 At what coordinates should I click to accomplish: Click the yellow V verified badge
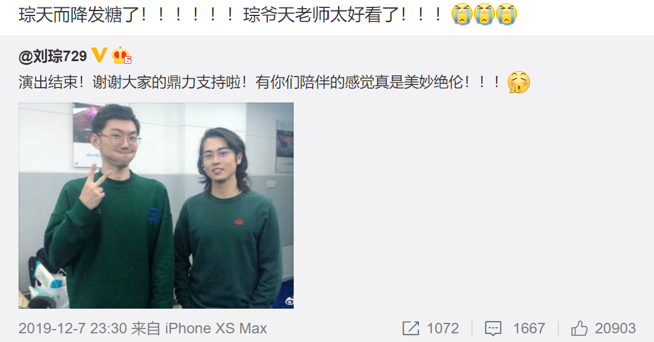click(99, 55)
